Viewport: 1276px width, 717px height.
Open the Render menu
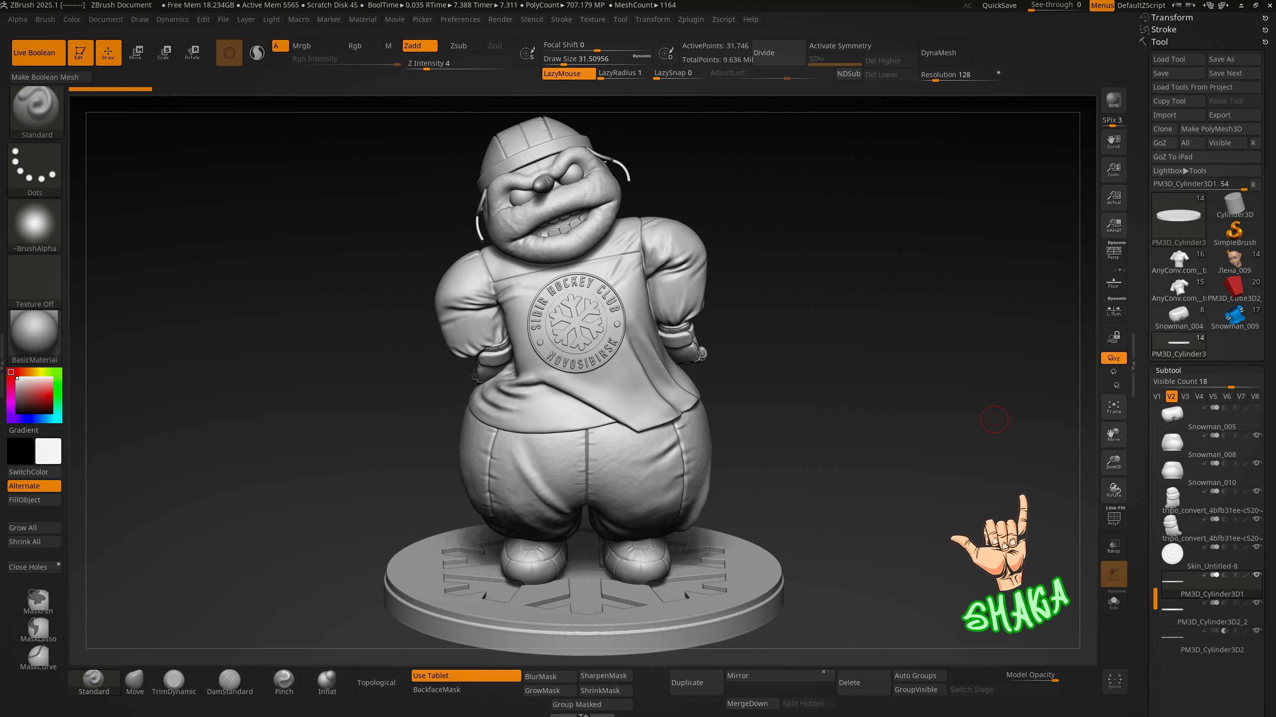(500, 19)
